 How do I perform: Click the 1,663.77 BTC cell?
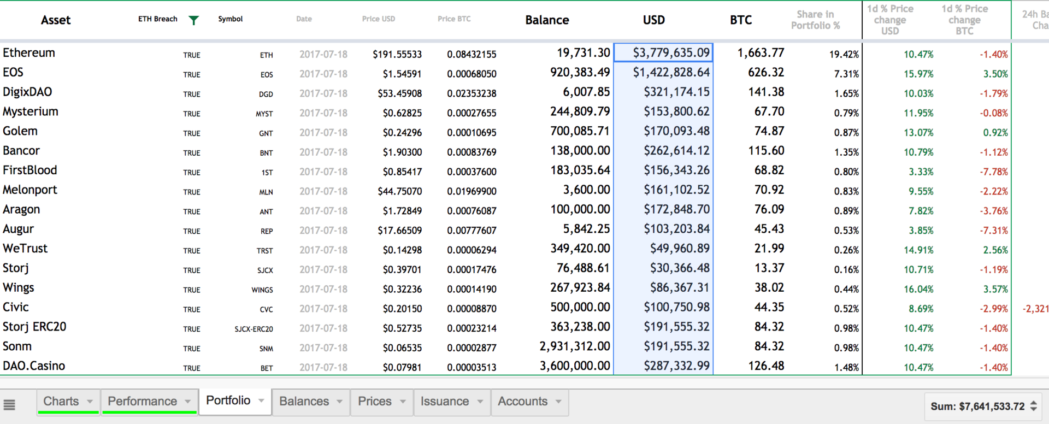761,53
